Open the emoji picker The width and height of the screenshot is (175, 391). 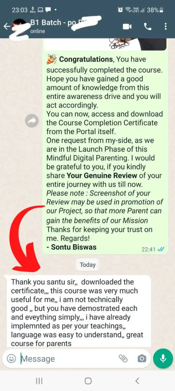(11, 359)
